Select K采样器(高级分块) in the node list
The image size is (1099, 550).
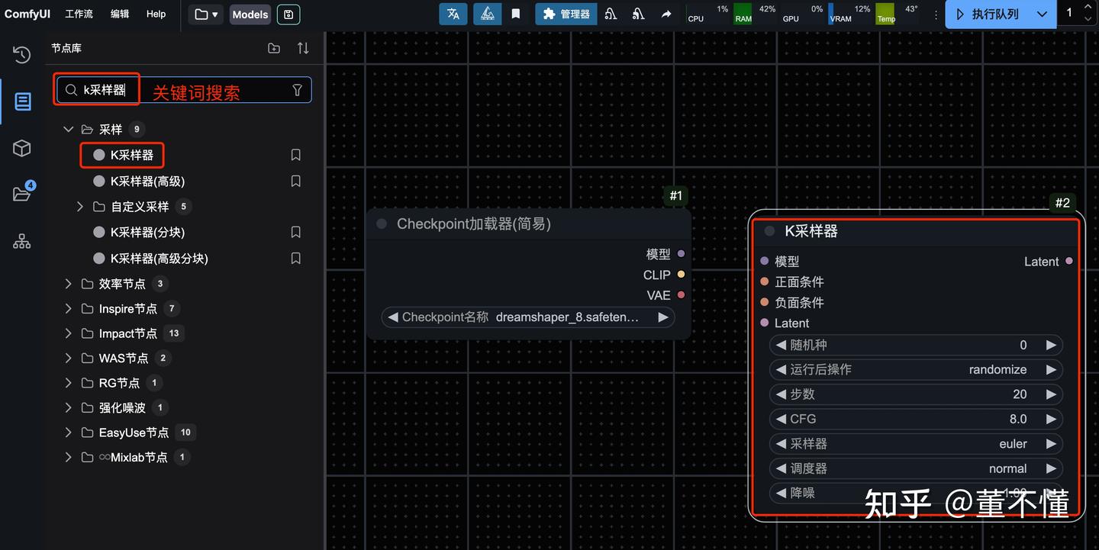[159, 259]
